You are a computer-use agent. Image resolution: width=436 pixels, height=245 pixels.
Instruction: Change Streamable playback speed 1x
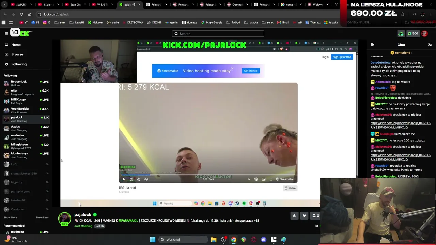249,179
